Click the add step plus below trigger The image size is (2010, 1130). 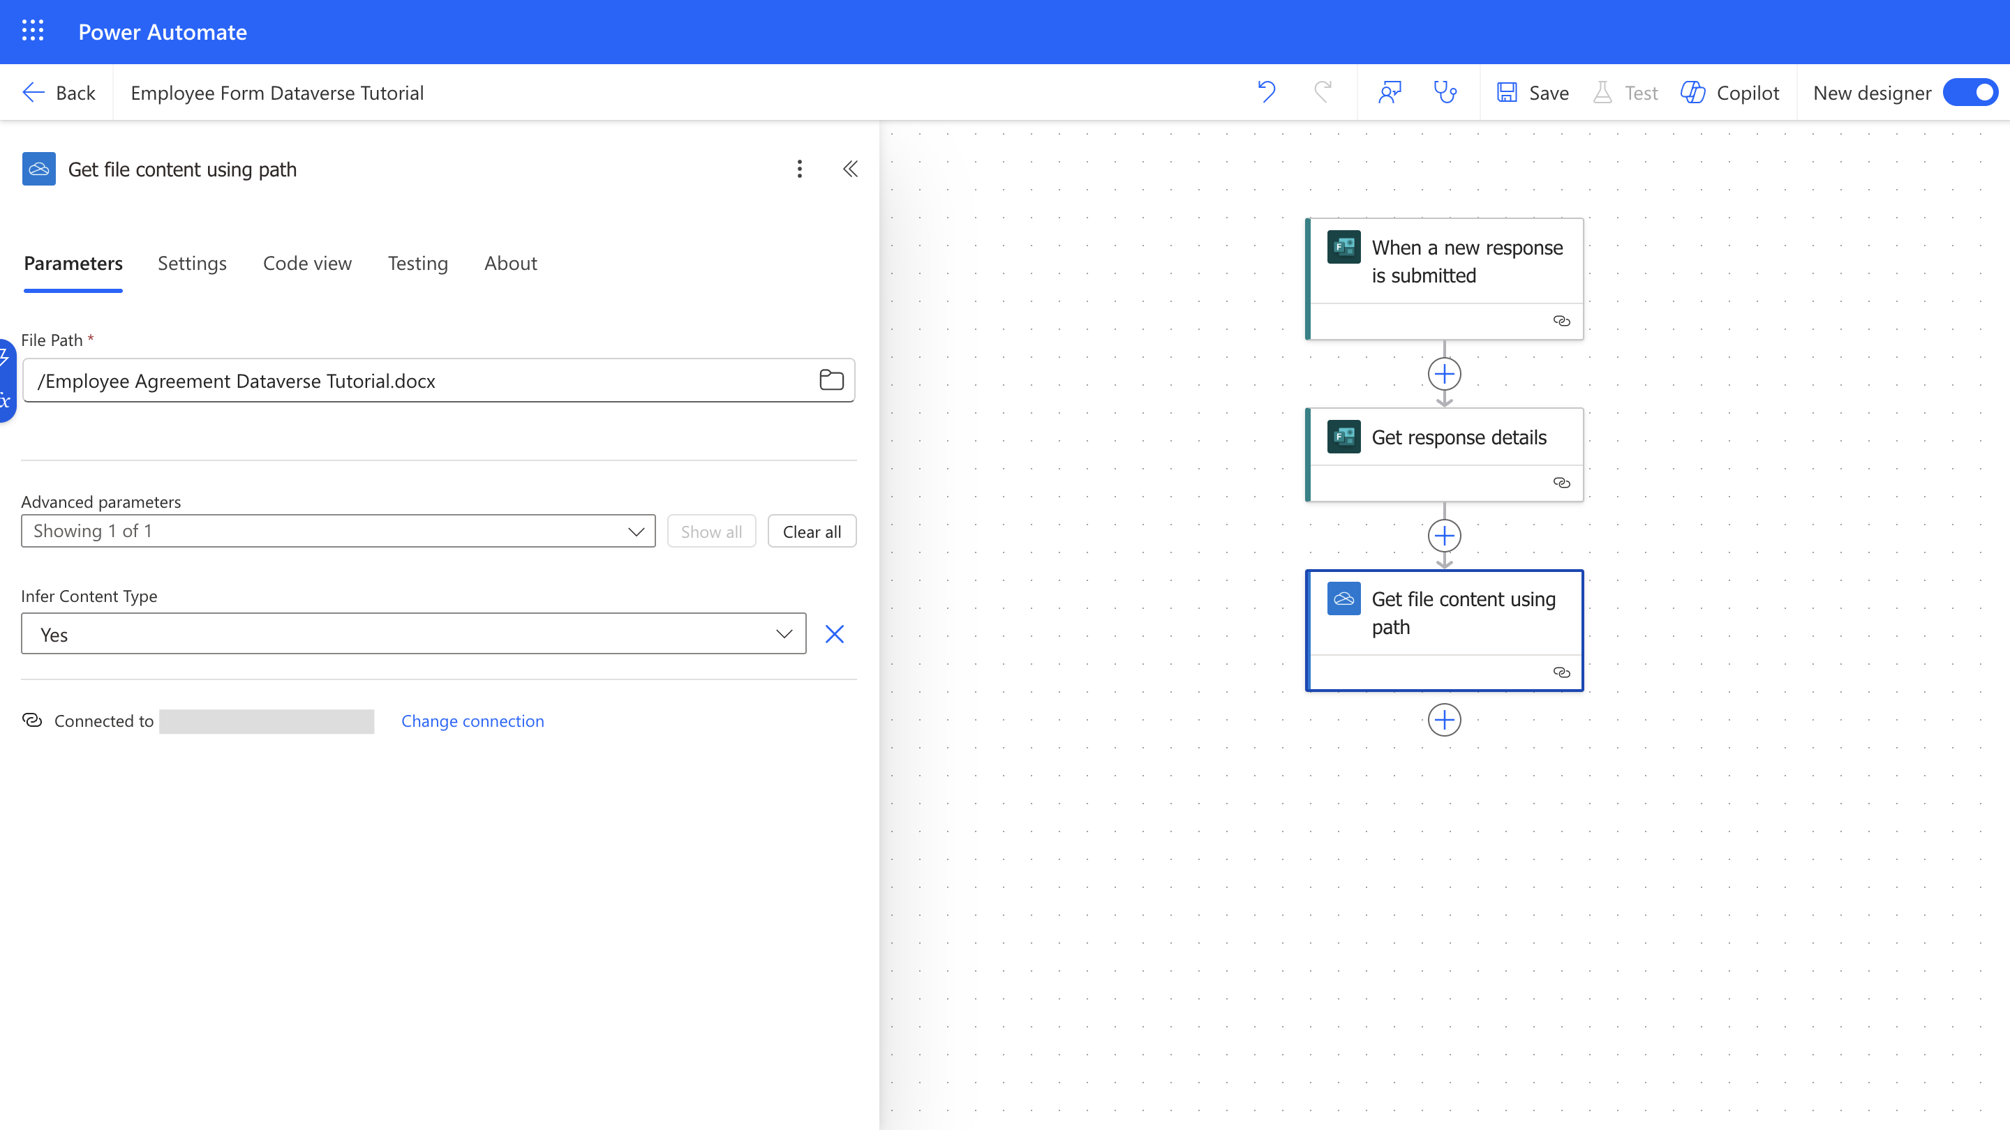point(1443,375)
